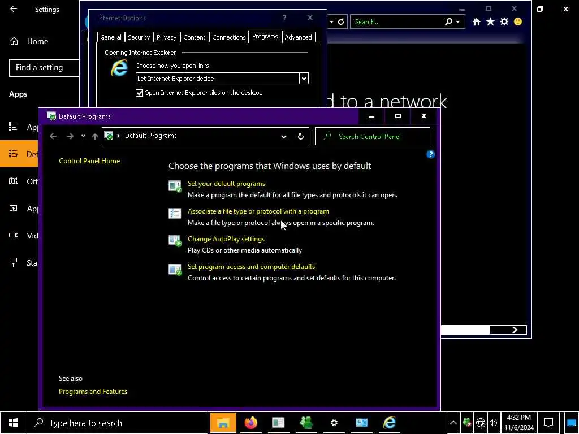
Task: Select Programs tab in Internet Options
Action: pos(265,36)
